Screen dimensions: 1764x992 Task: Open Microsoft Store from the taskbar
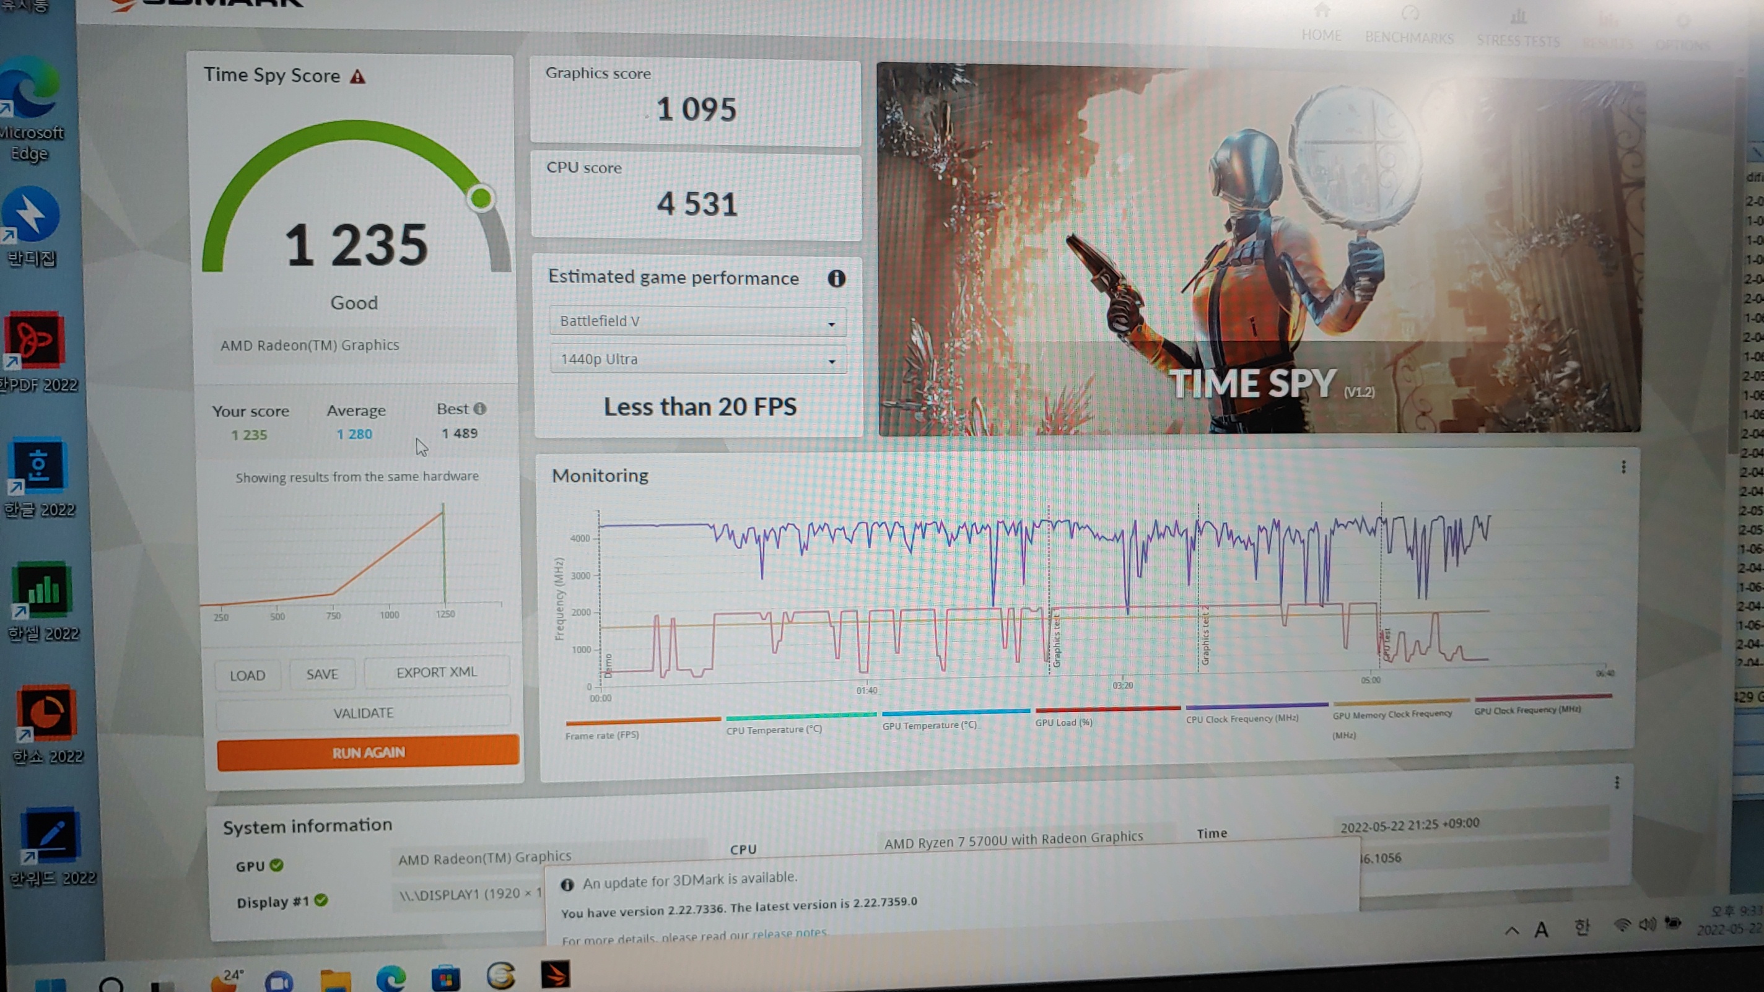[446, 977]
